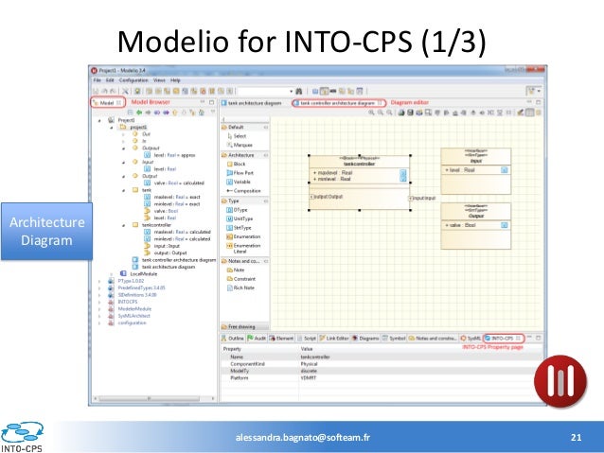Open the SysML tab
Image resolution: width=604 pixels, height=453 pixels.
point(471,339)
